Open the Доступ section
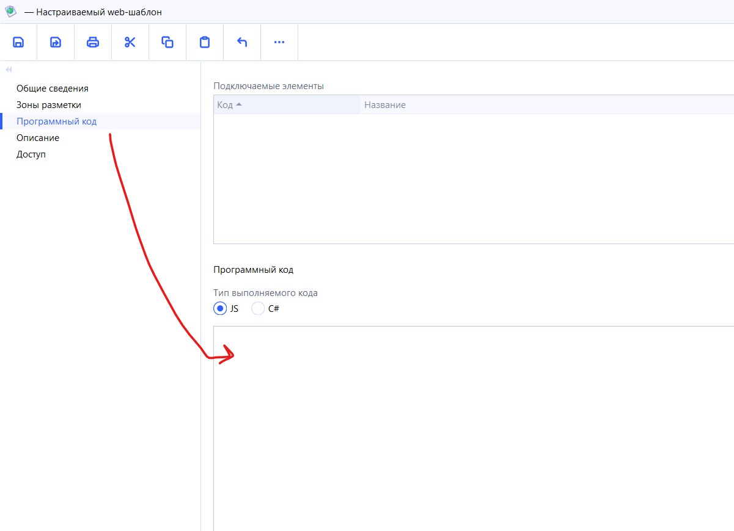The height and width of the screenshot is (531, 734). coord(31,154)
